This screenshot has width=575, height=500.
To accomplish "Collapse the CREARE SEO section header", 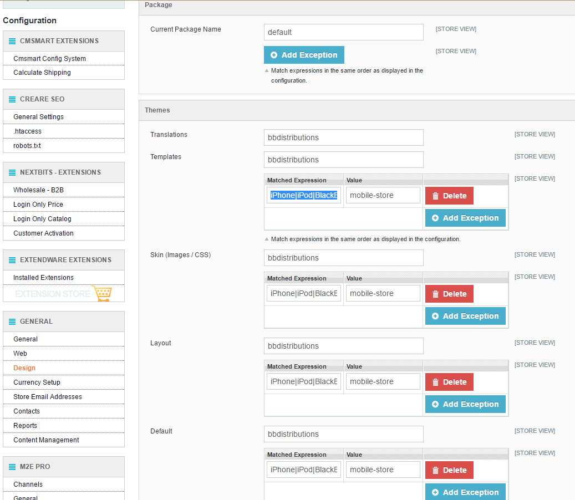I will (x=64, y=99).
